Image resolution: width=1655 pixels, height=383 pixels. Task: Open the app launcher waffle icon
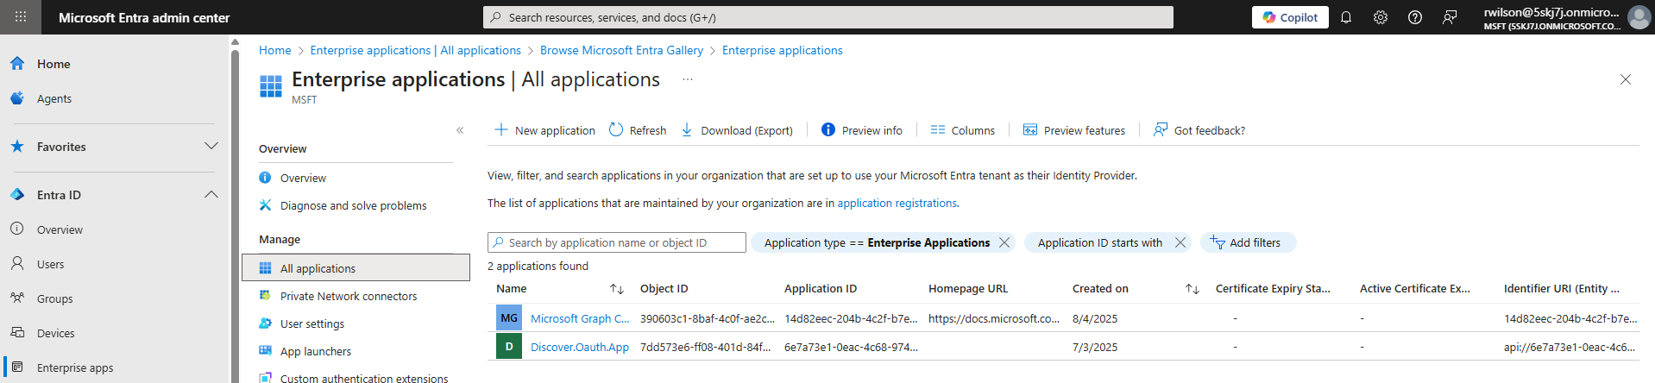coord(21,17)
